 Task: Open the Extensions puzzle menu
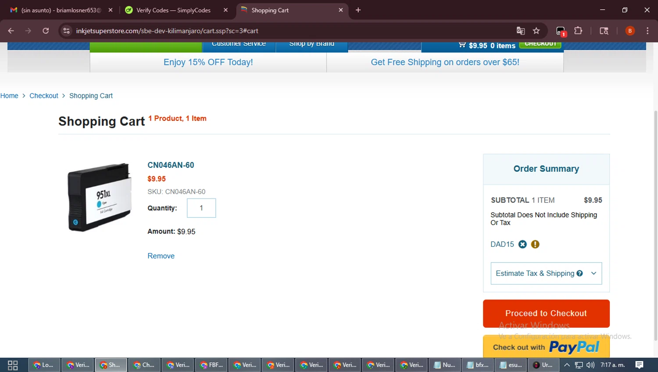pyautogui.click(x=578, y=31)
